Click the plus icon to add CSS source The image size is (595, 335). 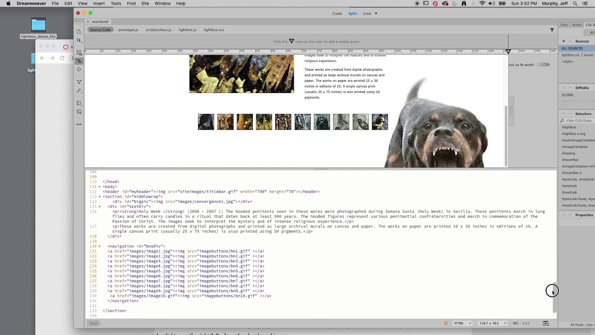click(x=563, y=41)
